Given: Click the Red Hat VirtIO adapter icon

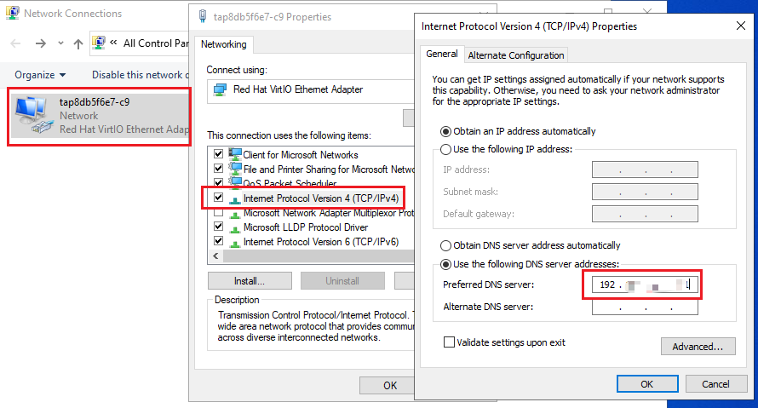Looking at the screenshot, I should coord(220,89).
